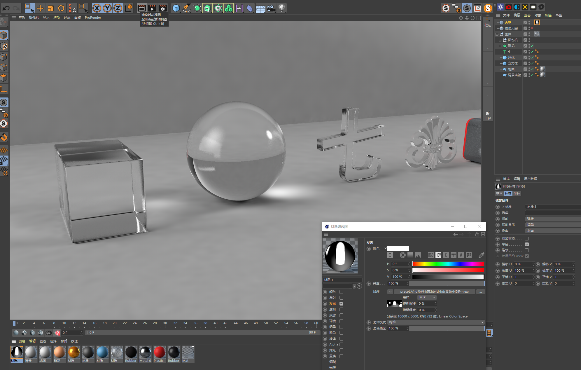Uncheck the 发光 channel checkbox
Viewport: 581px width, 370px height.
click(341, 303)
